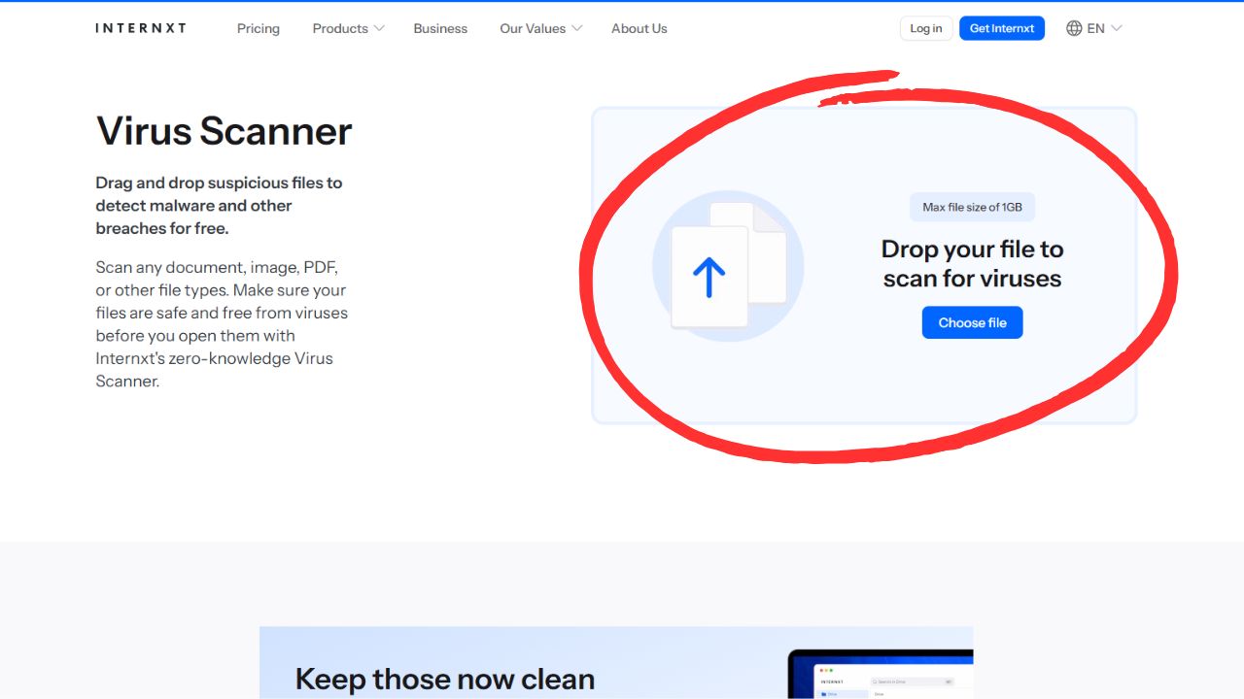Click the Products dropdown chevron arrow
The height and width of the screenshot is (699, 1244).
[x=378, y=28]
